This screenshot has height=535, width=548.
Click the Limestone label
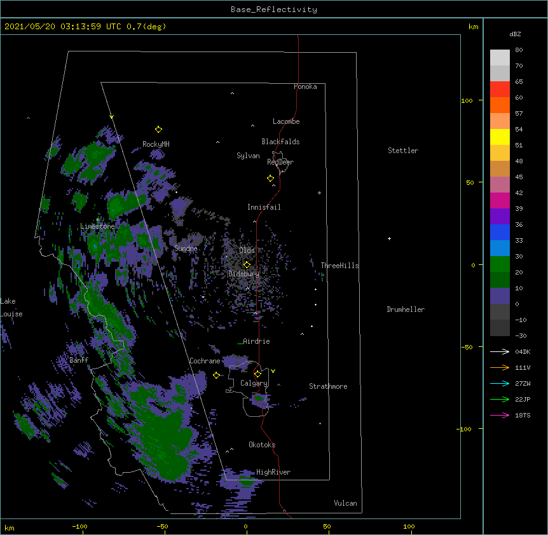[97, 226]
